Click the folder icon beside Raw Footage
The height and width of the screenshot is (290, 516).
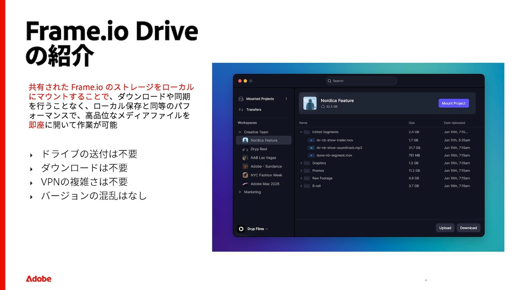pos(307,178)
